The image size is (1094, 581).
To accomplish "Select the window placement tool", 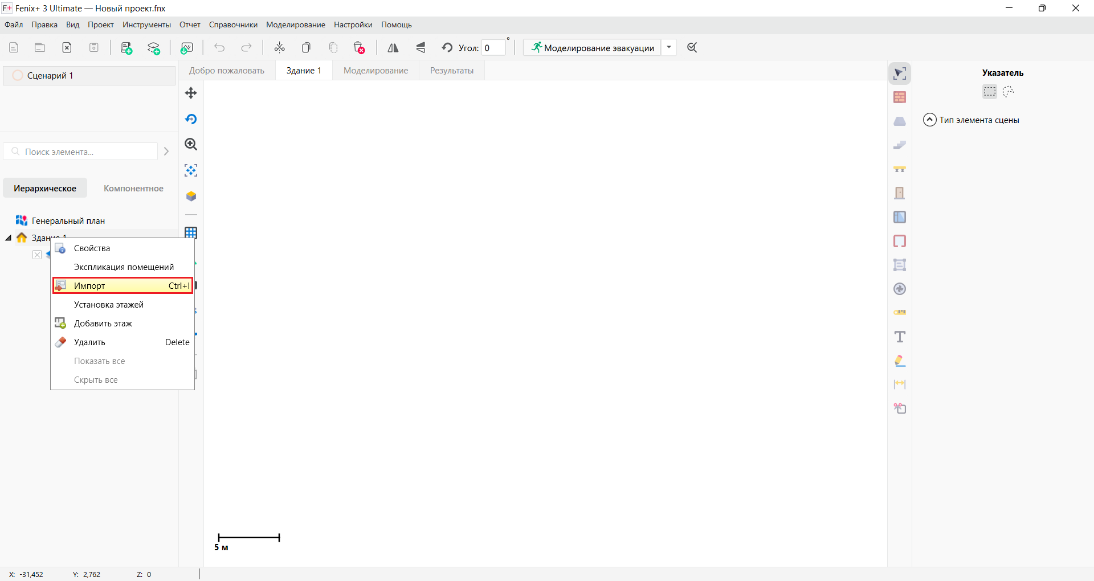I will click(900, 217).
